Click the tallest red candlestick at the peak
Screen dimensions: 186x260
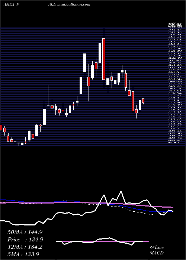104,59
